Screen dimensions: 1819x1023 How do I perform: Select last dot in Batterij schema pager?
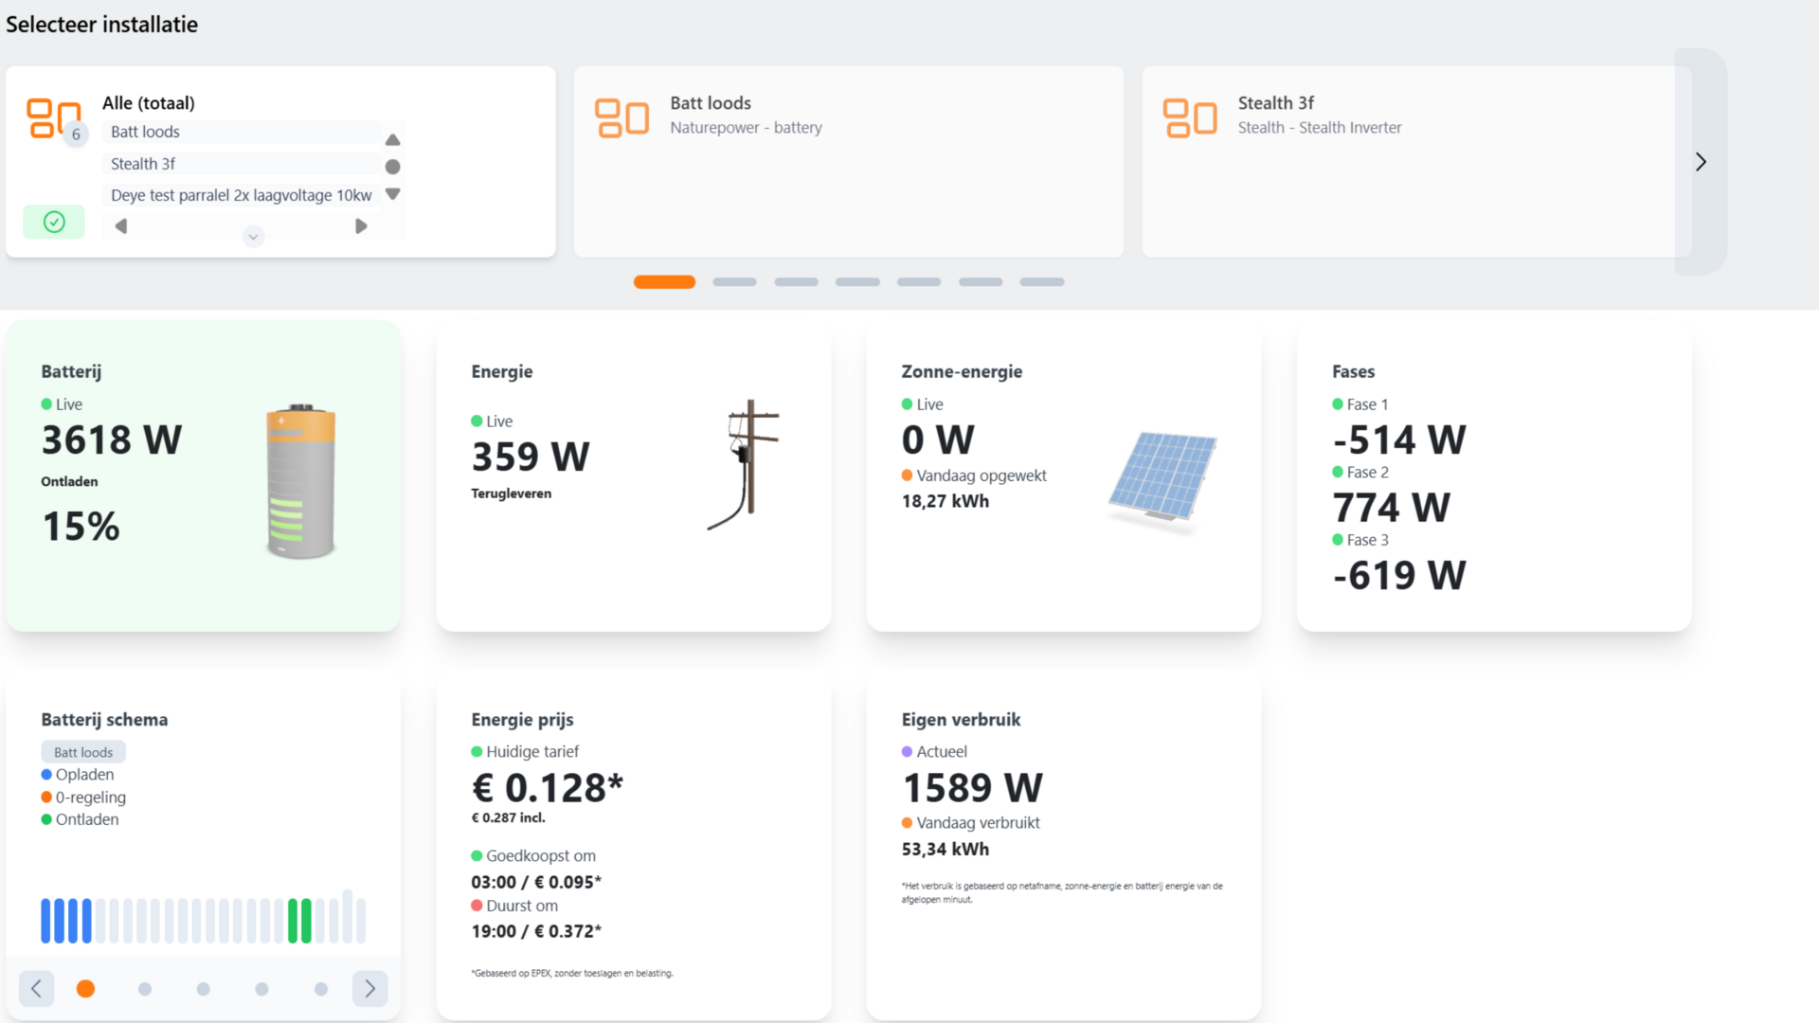click(x=321, y=989)
